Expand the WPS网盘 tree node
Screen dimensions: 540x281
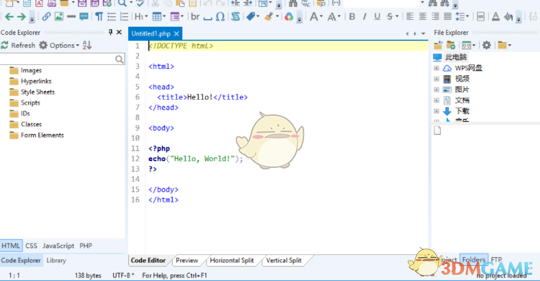[x=436, y=68]
